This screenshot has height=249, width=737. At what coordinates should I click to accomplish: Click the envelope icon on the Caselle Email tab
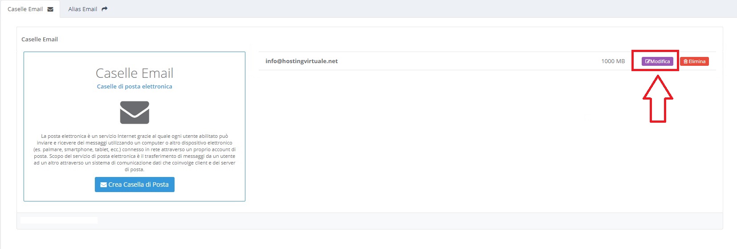pos(50,9)
